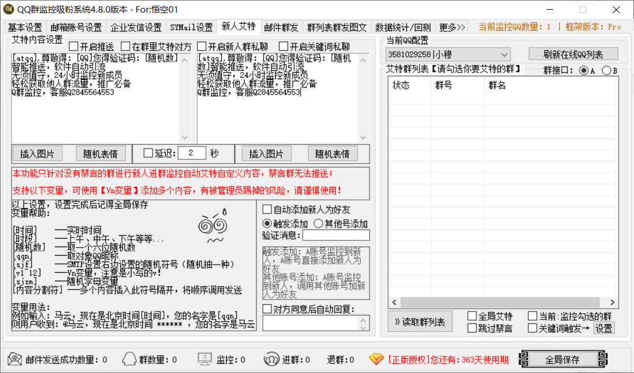Click the 正版授权 remaining days text
Screen dimensions: 634x373
pos(448,359)
